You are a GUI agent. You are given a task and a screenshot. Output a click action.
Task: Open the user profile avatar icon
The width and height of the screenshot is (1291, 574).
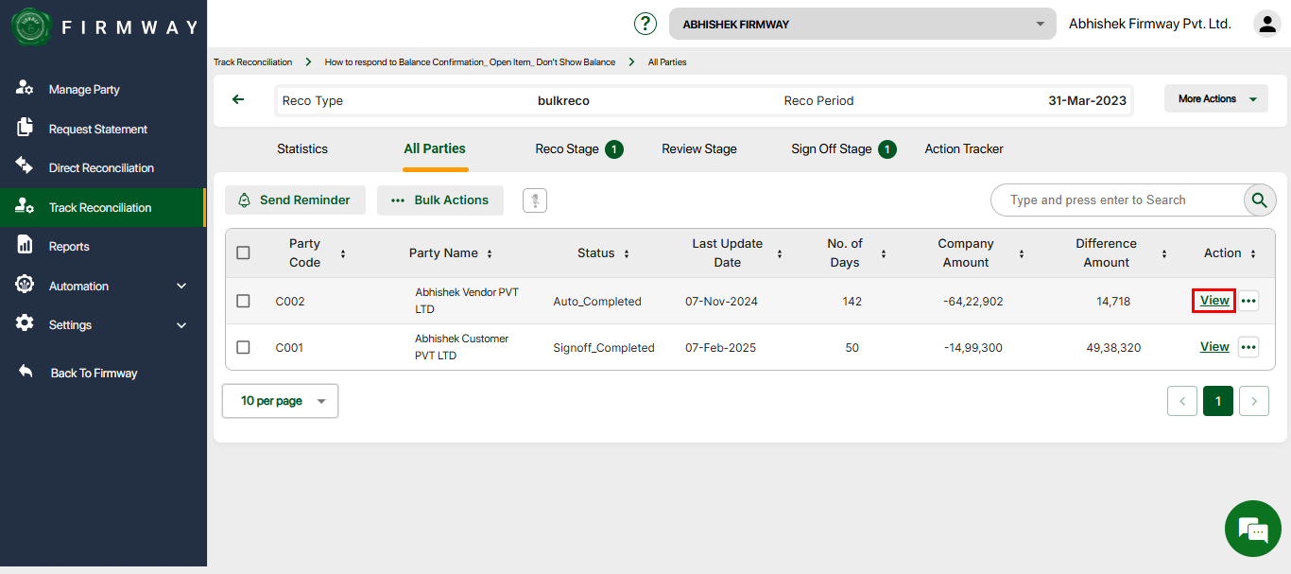coord(1266,24)
